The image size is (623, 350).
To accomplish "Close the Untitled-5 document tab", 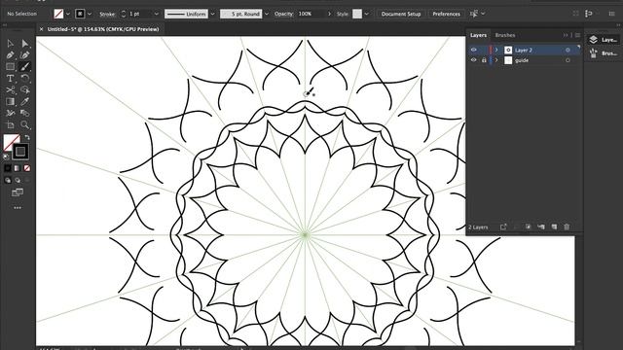I will coord(41,29).
